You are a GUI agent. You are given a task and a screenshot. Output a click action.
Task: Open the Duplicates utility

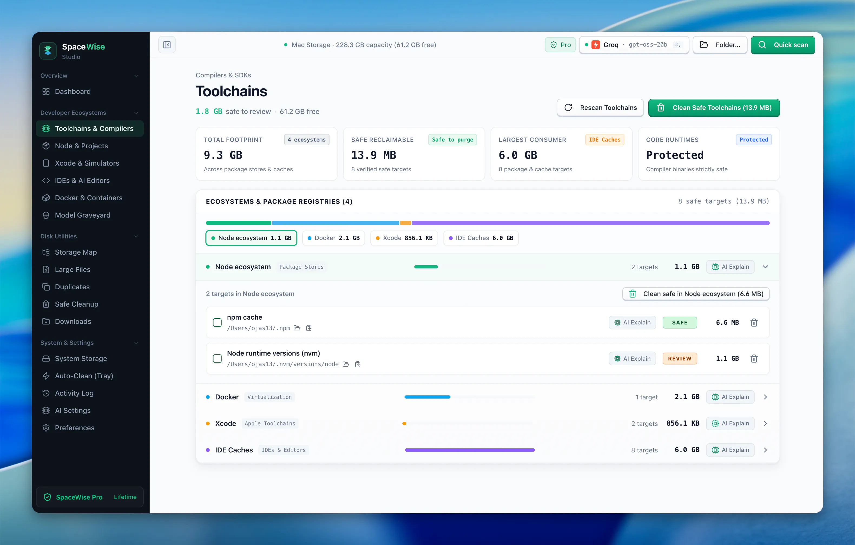90,287
